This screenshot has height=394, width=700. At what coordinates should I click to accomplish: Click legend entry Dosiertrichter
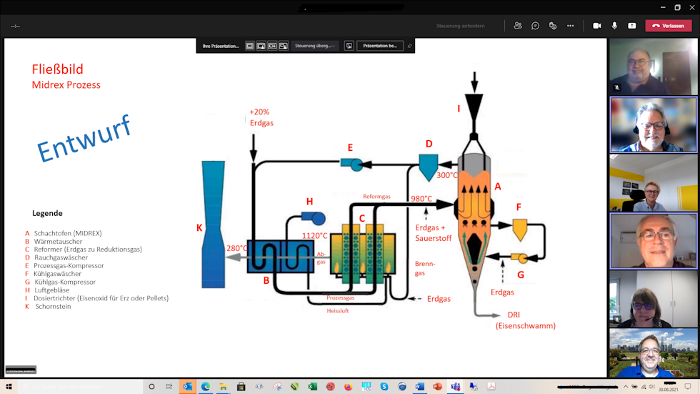pos(101,298)
